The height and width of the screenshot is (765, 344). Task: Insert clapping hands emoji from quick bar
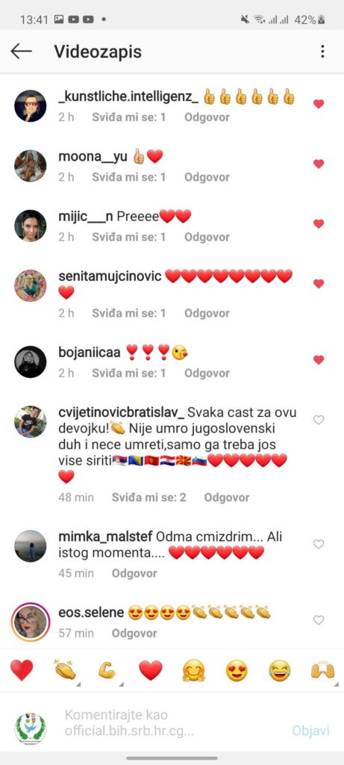pos(65,670)
